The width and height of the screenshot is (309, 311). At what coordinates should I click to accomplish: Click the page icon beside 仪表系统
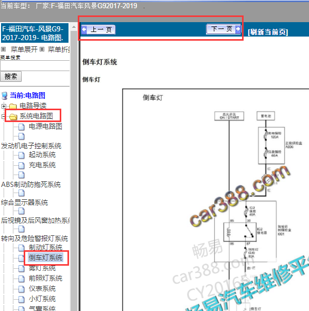coord(22,289)
